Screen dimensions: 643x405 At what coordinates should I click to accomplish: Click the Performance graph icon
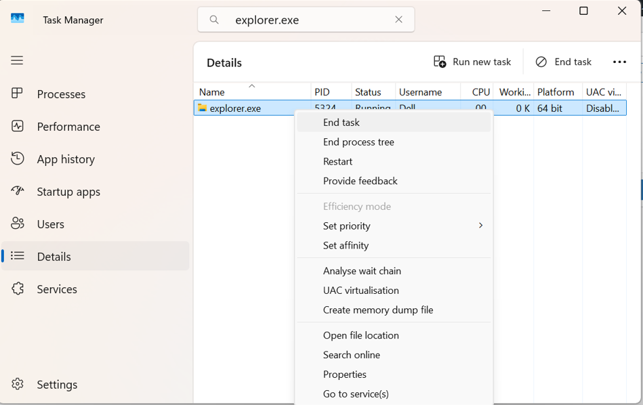(x=17, y=126)
